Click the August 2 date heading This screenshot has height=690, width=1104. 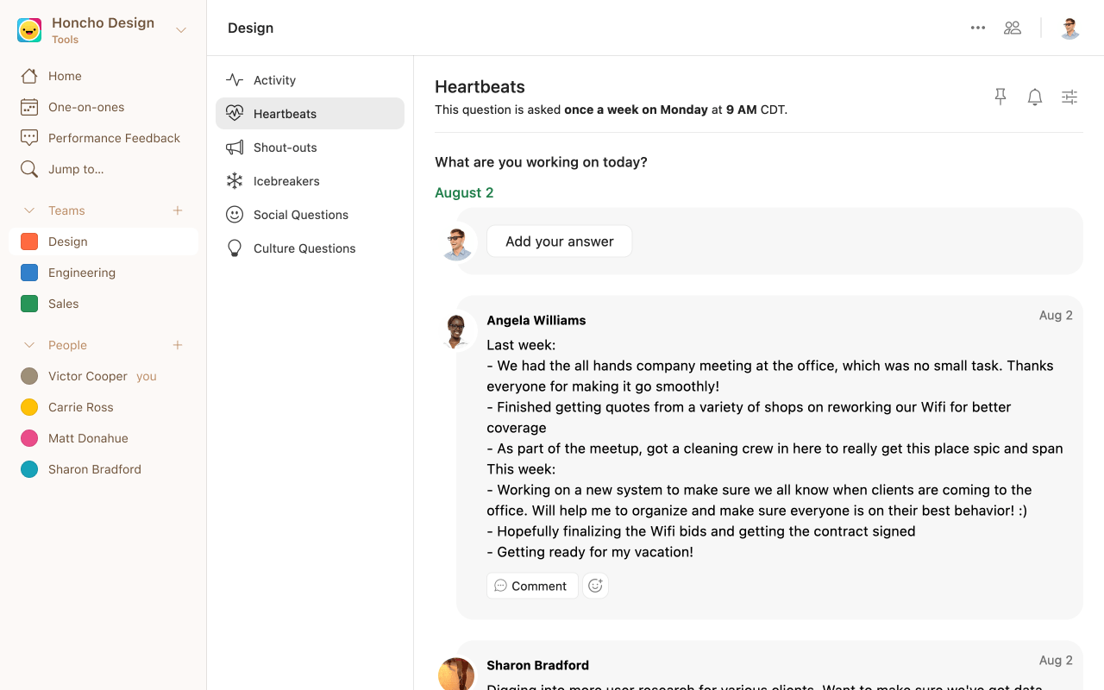[x=464, y=192]
